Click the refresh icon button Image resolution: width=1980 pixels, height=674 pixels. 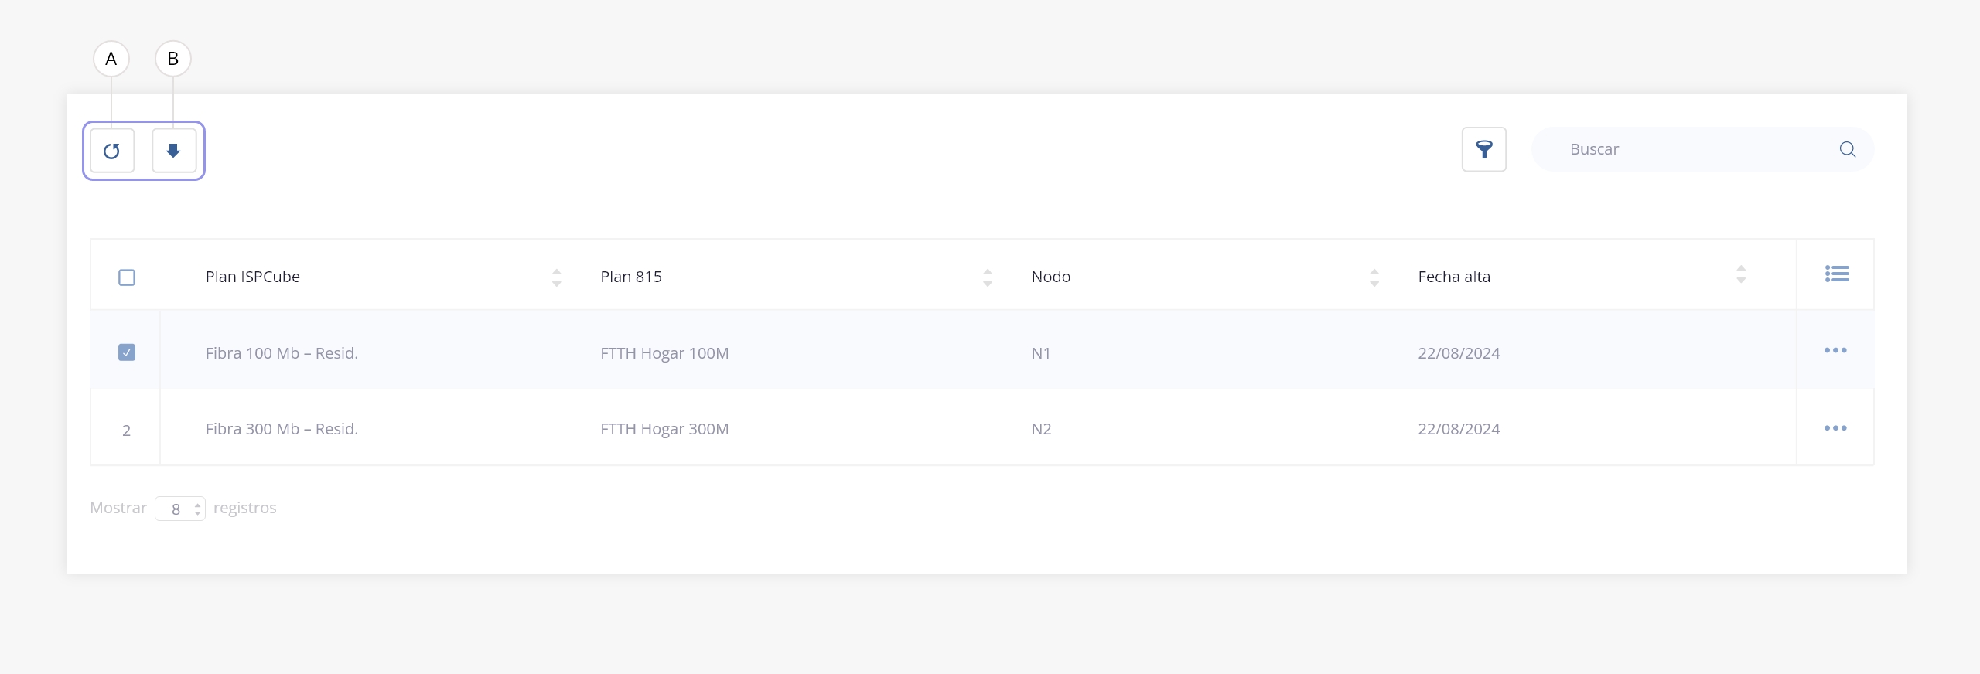click(x=112, y=151)
